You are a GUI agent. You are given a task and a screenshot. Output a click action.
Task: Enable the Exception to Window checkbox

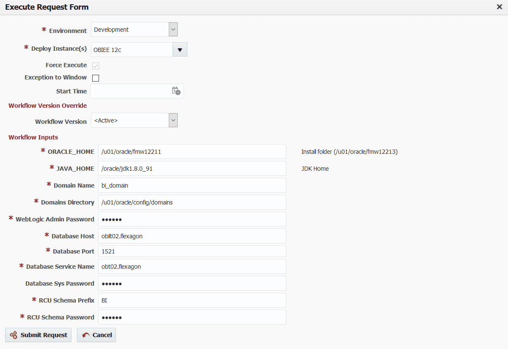point(96,78)
